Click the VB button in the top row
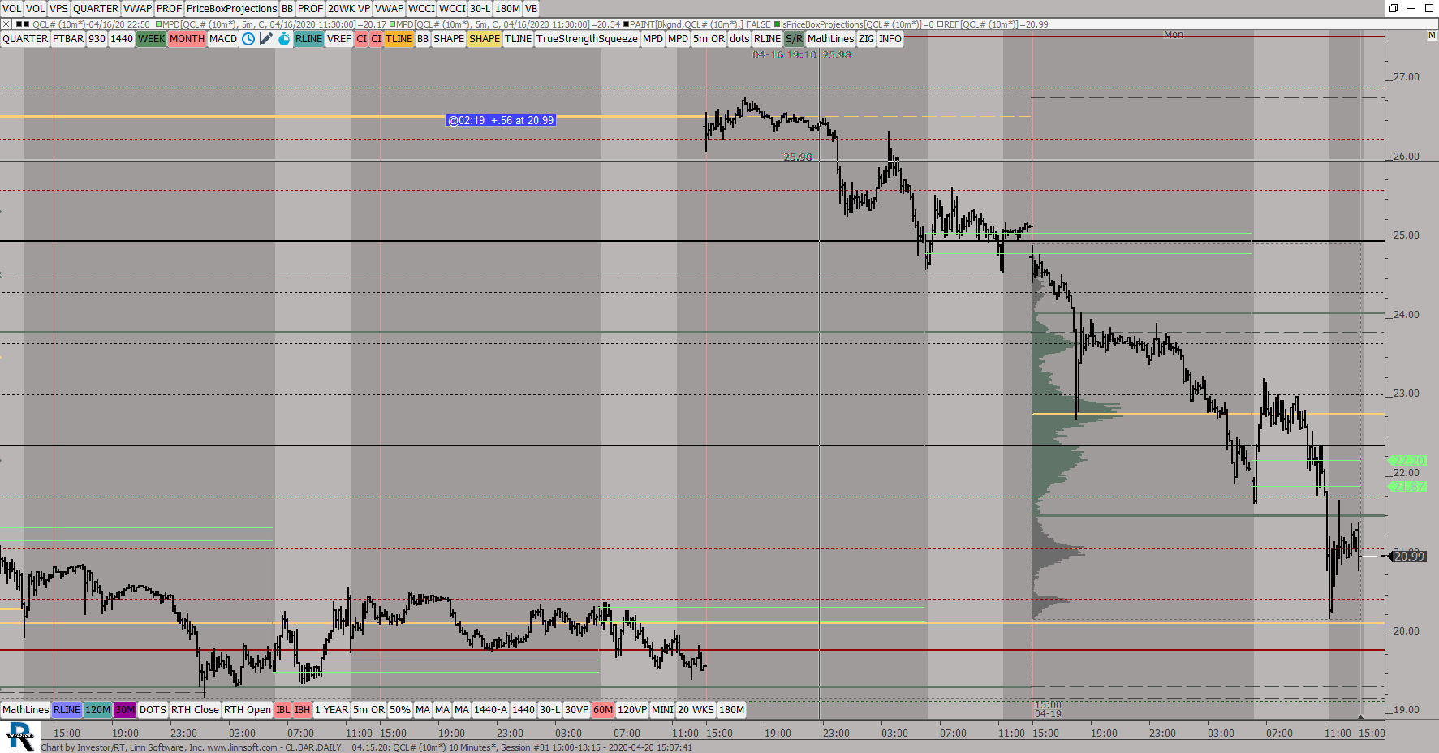 pos(531,9)
